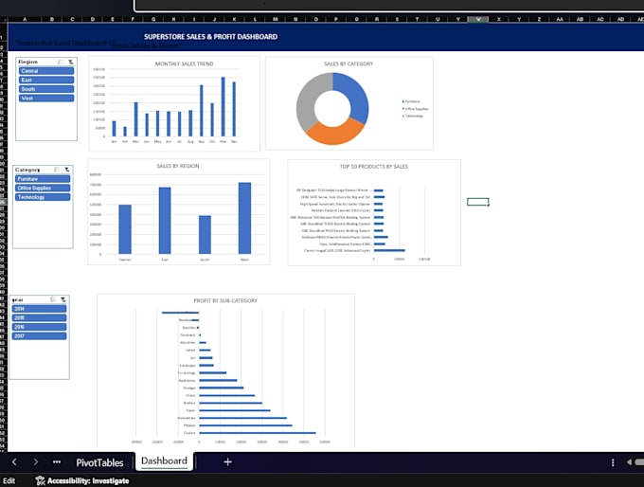Screen dimensions: 644x487
Task: Select the highlighted column W header
Action: coord(478,19)
